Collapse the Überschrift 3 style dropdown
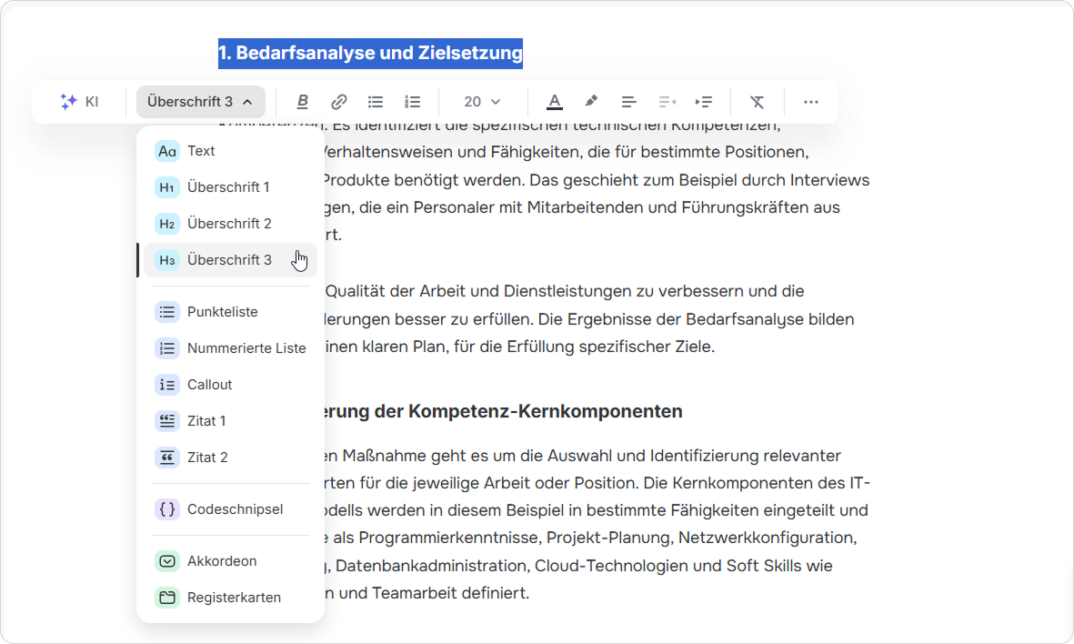Screen dimensions: 1074x644 tap(200, 102)
